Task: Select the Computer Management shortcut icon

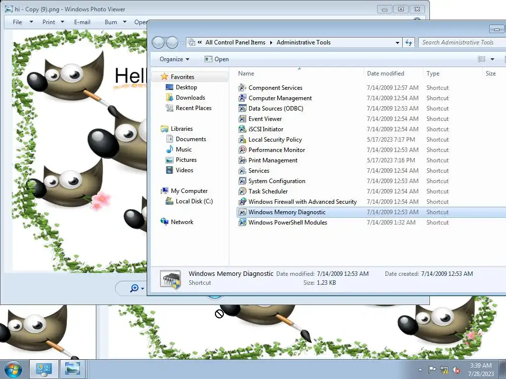Action: coord(242,98)
